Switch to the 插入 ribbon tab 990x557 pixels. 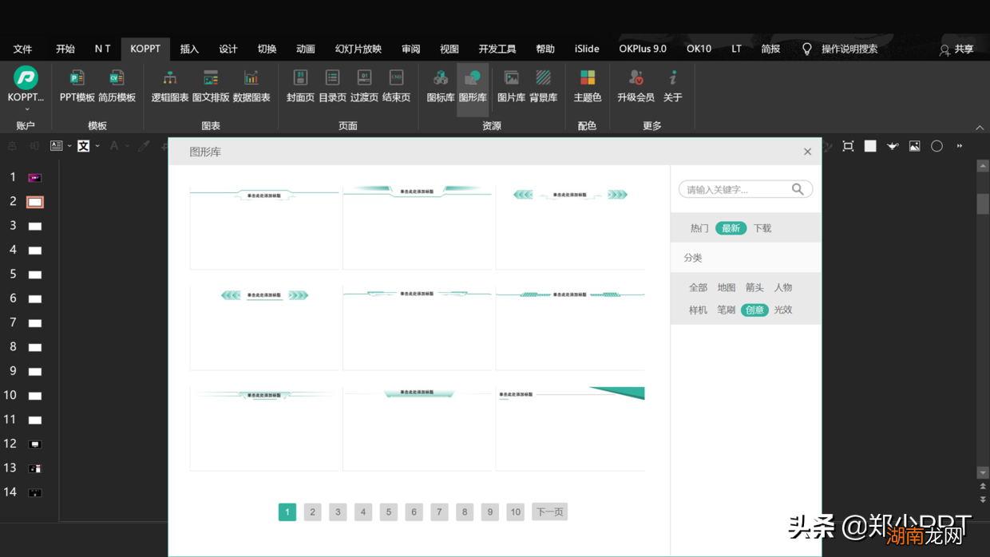[x=189, y=49]
